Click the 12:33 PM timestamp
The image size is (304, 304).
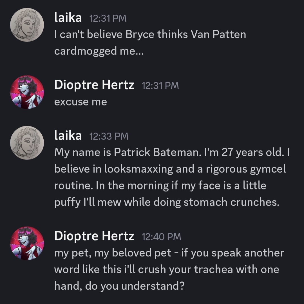click(x=109, y=136)
